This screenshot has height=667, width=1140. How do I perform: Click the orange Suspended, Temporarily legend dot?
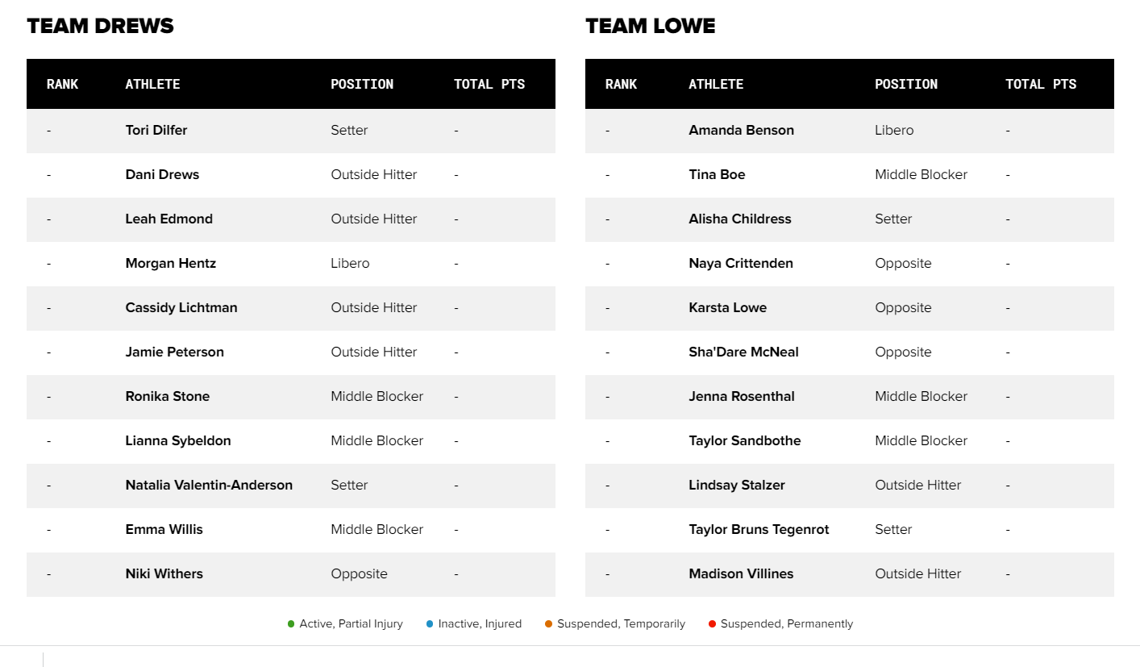pyautogui.click(x=549, y=623)
